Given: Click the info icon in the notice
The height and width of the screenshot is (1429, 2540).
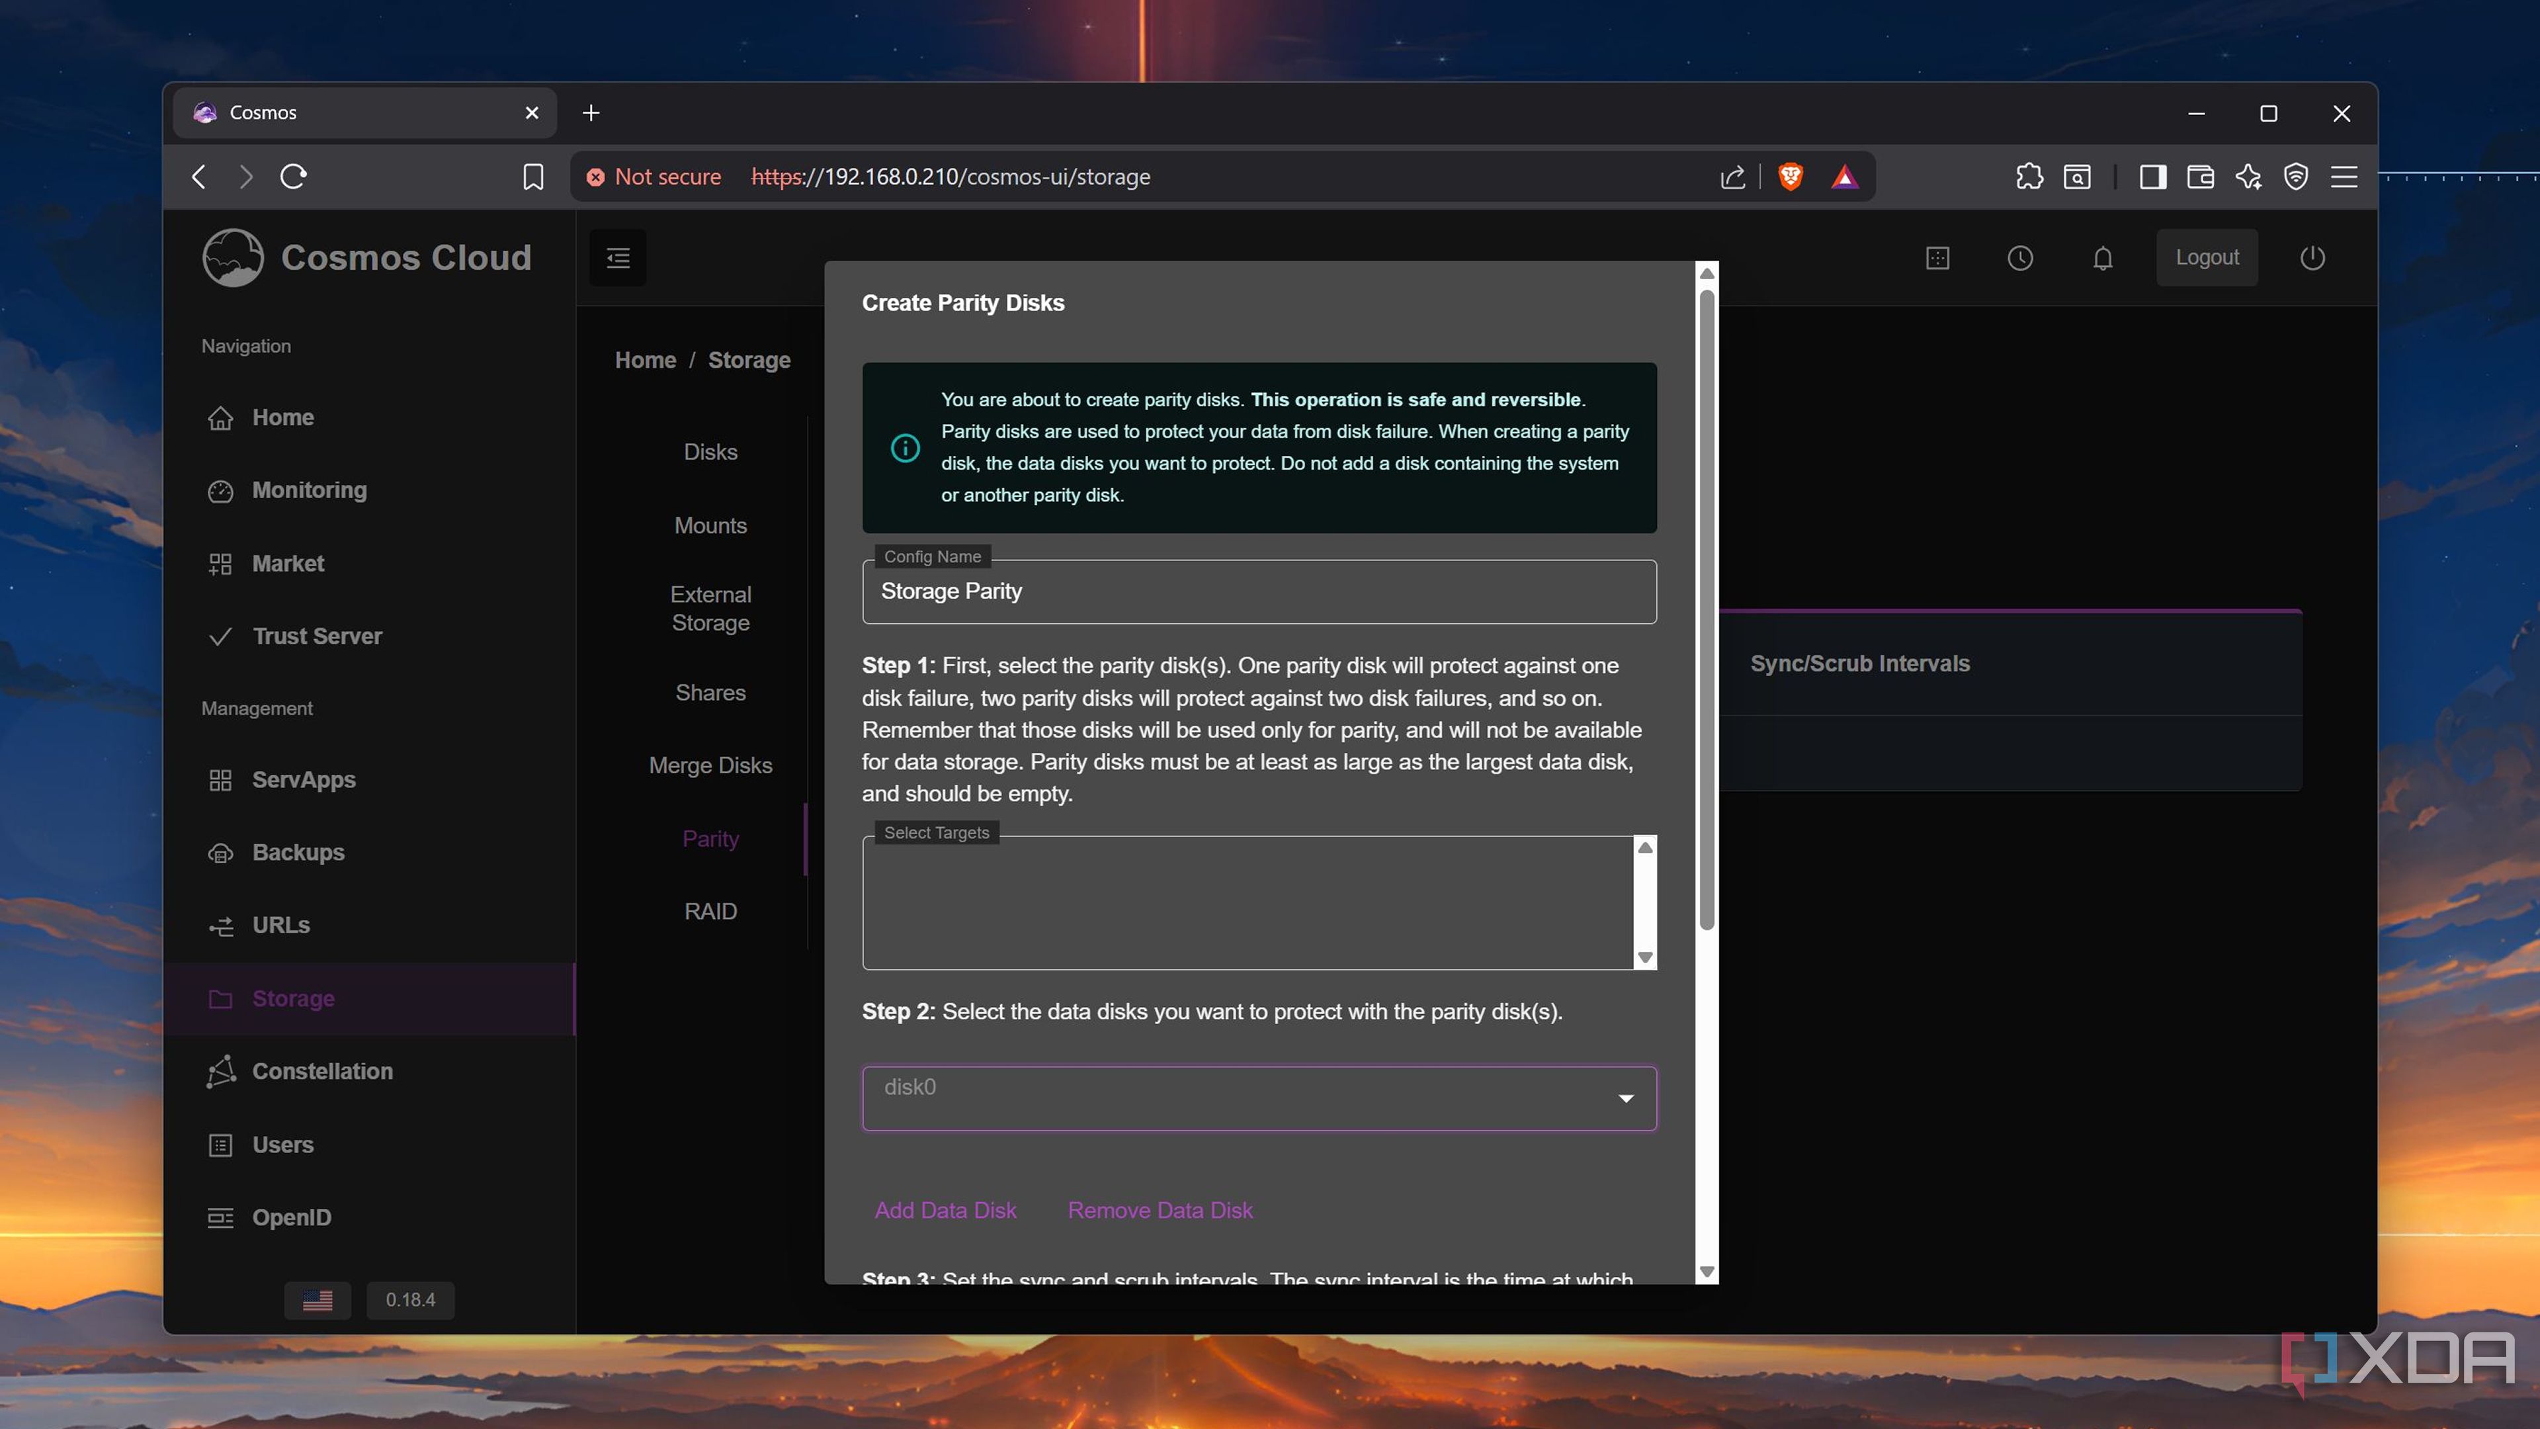Looking at the screenshot, I should tap(904, 448).
